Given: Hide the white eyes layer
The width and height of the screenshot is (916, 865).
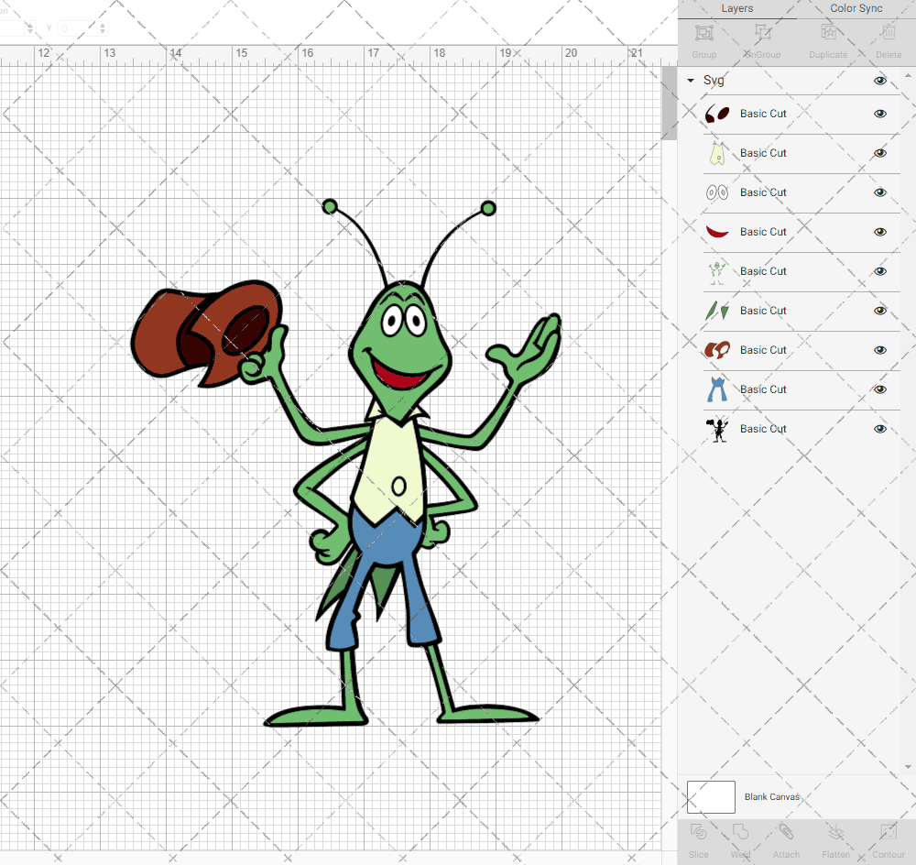Looking at the screenshot, I should (879, 192).
